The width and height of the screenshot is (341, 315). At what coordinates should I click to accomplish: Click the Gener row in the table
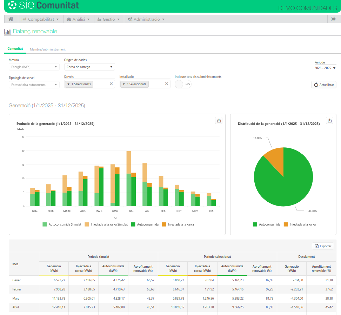16,280
